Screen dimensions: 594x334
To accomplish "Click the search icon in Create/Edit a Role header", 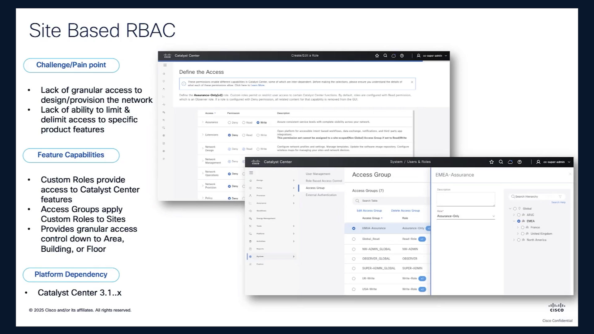I will (x=385, y=56).
